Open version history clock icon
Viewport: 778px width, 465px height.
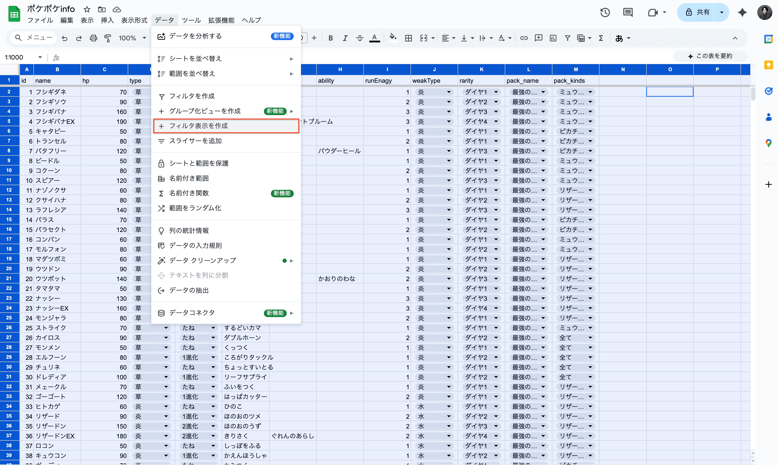(605, 12)
